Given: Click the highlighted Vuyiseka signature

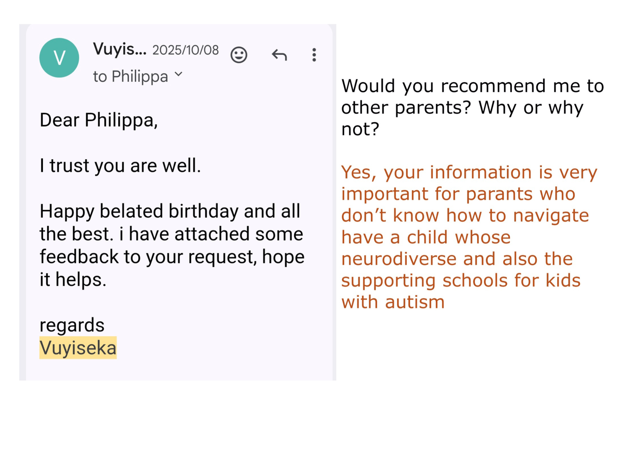Looking at the screenshot, I should pyautogui.click(x=78, y=348).
